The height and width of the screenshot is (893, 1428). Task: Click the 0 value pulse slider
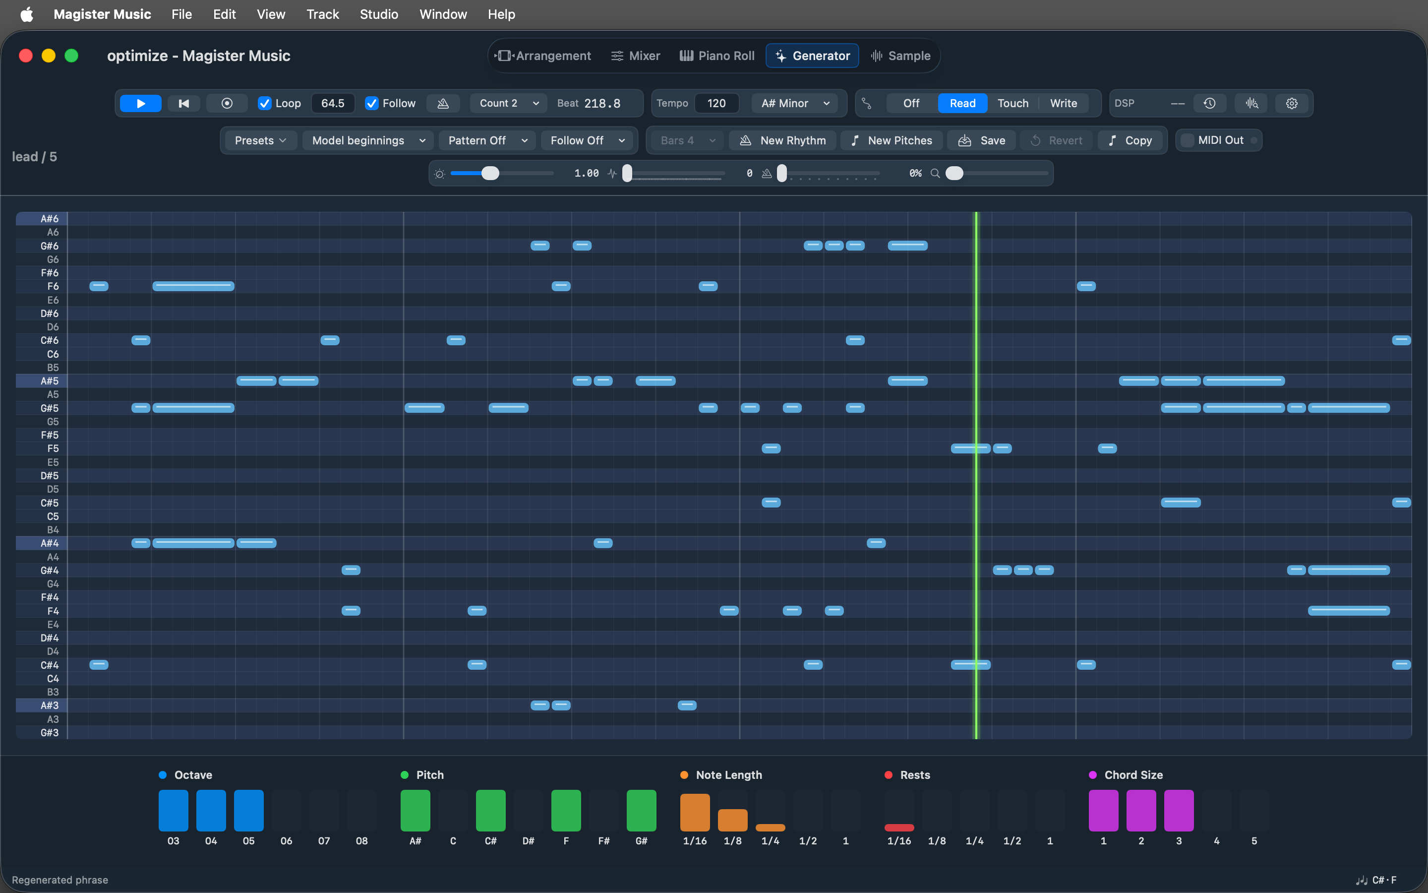point(674,174)
